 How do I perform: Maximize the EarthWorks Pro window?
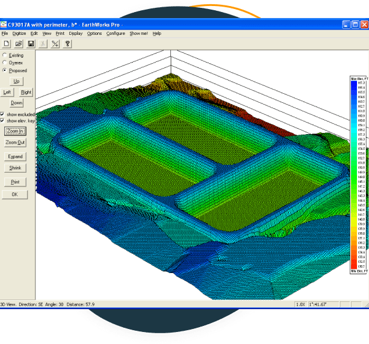click(x=355, y=25)
